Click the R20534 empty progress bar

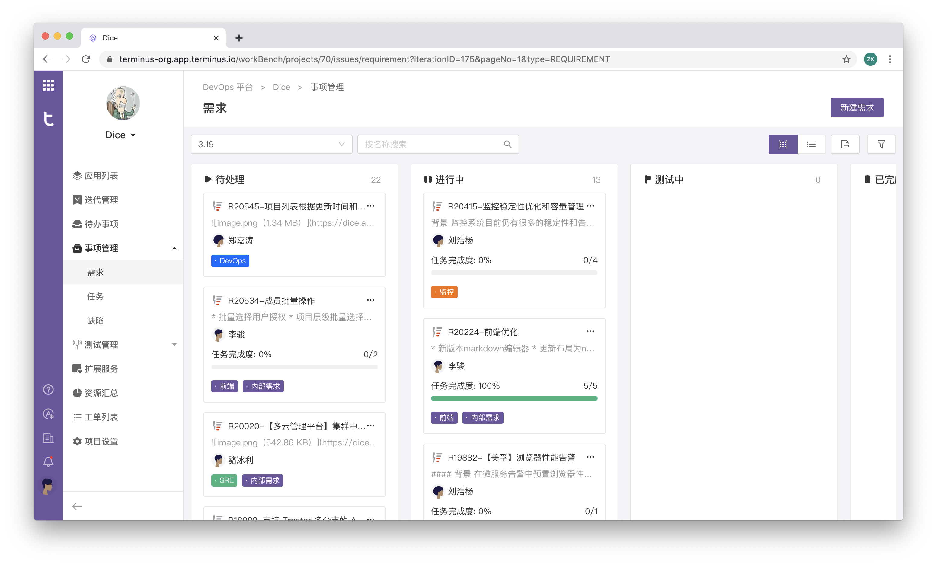pyautogui.click(x=294, y=367)
